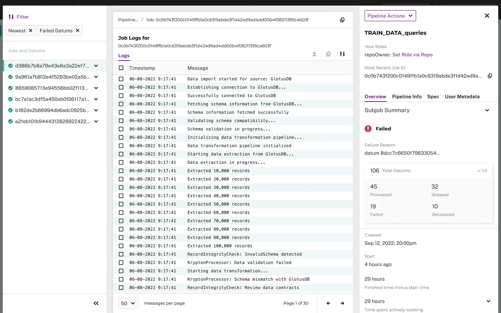This screenshot has height=313, width=501.
Task: Expand job bc7a1ac3df5a450ab0f06117a1 chevron
Action: (96, 99)
